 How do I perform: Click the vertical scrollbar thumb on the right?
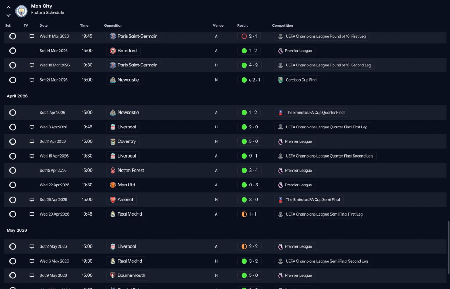tap(448, 248)
